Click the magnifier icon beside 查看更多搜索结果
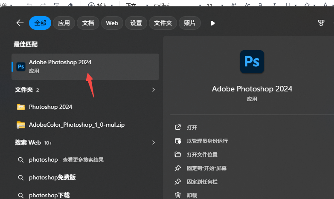Viewport: 334px width, 199px height. [20, 160]
